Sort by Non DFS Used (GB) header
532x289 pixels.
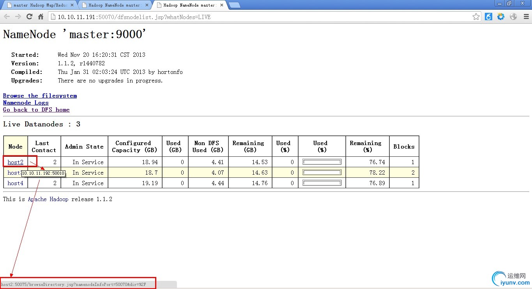208,147
